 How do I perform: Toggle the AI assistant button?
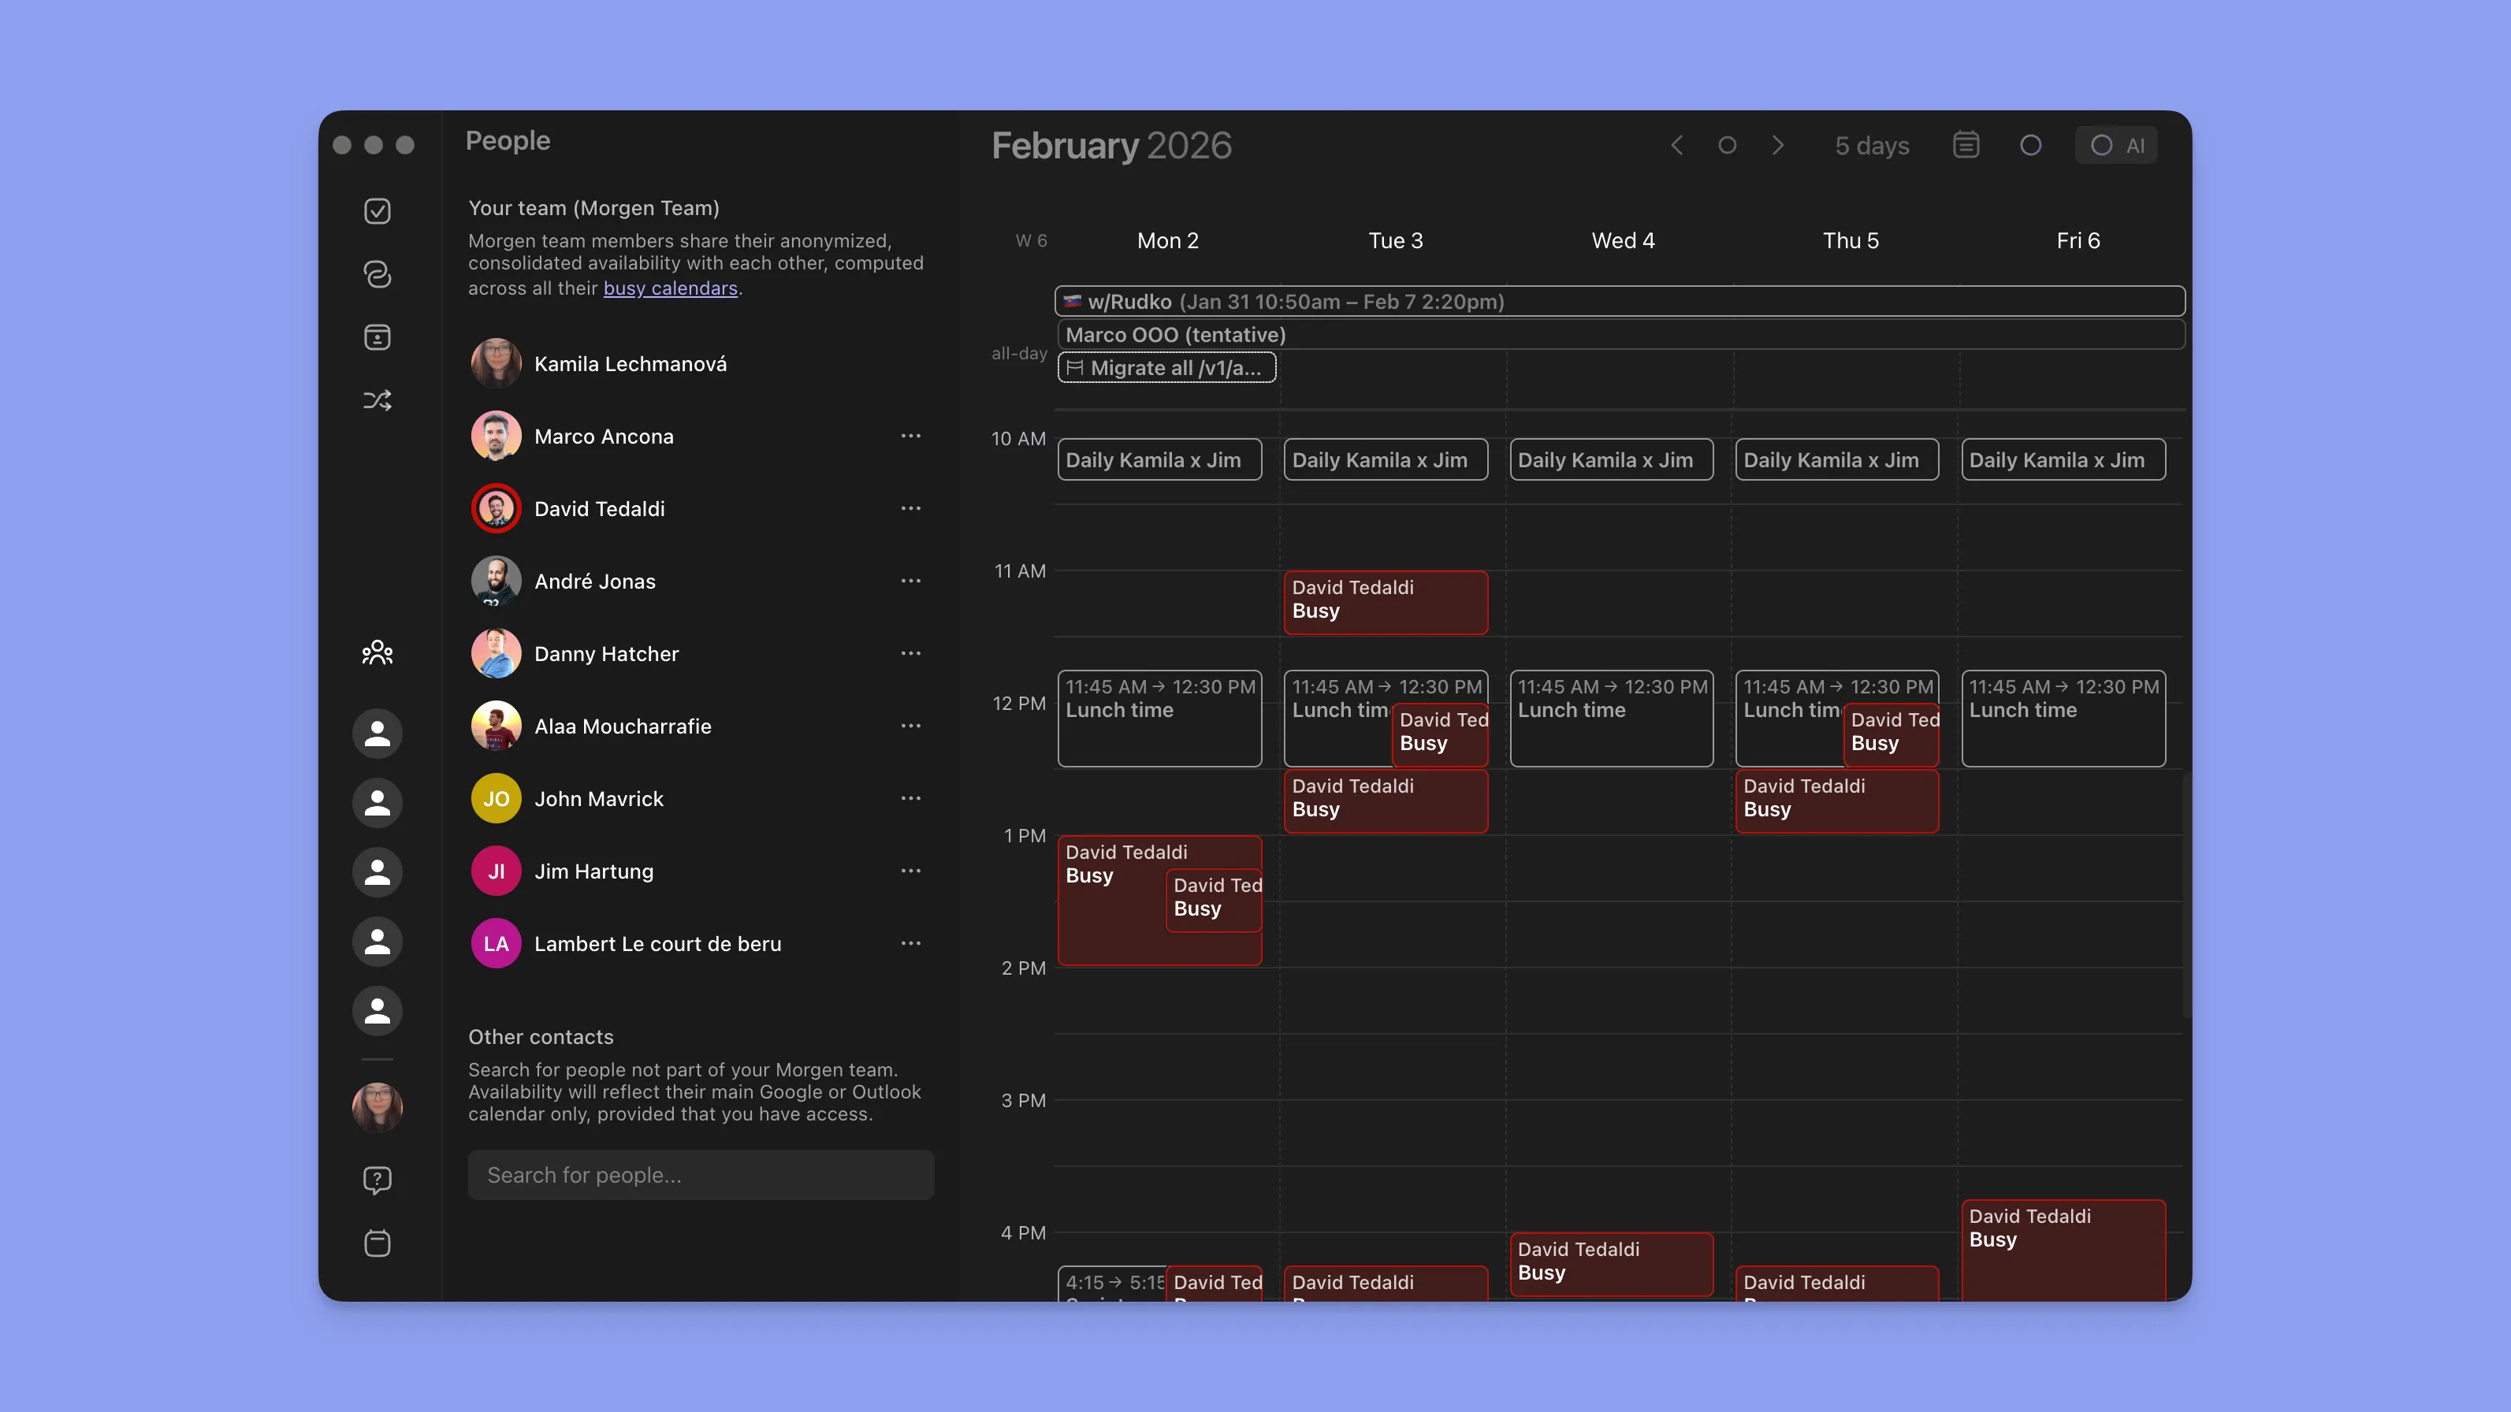[x=2116, y=145]
